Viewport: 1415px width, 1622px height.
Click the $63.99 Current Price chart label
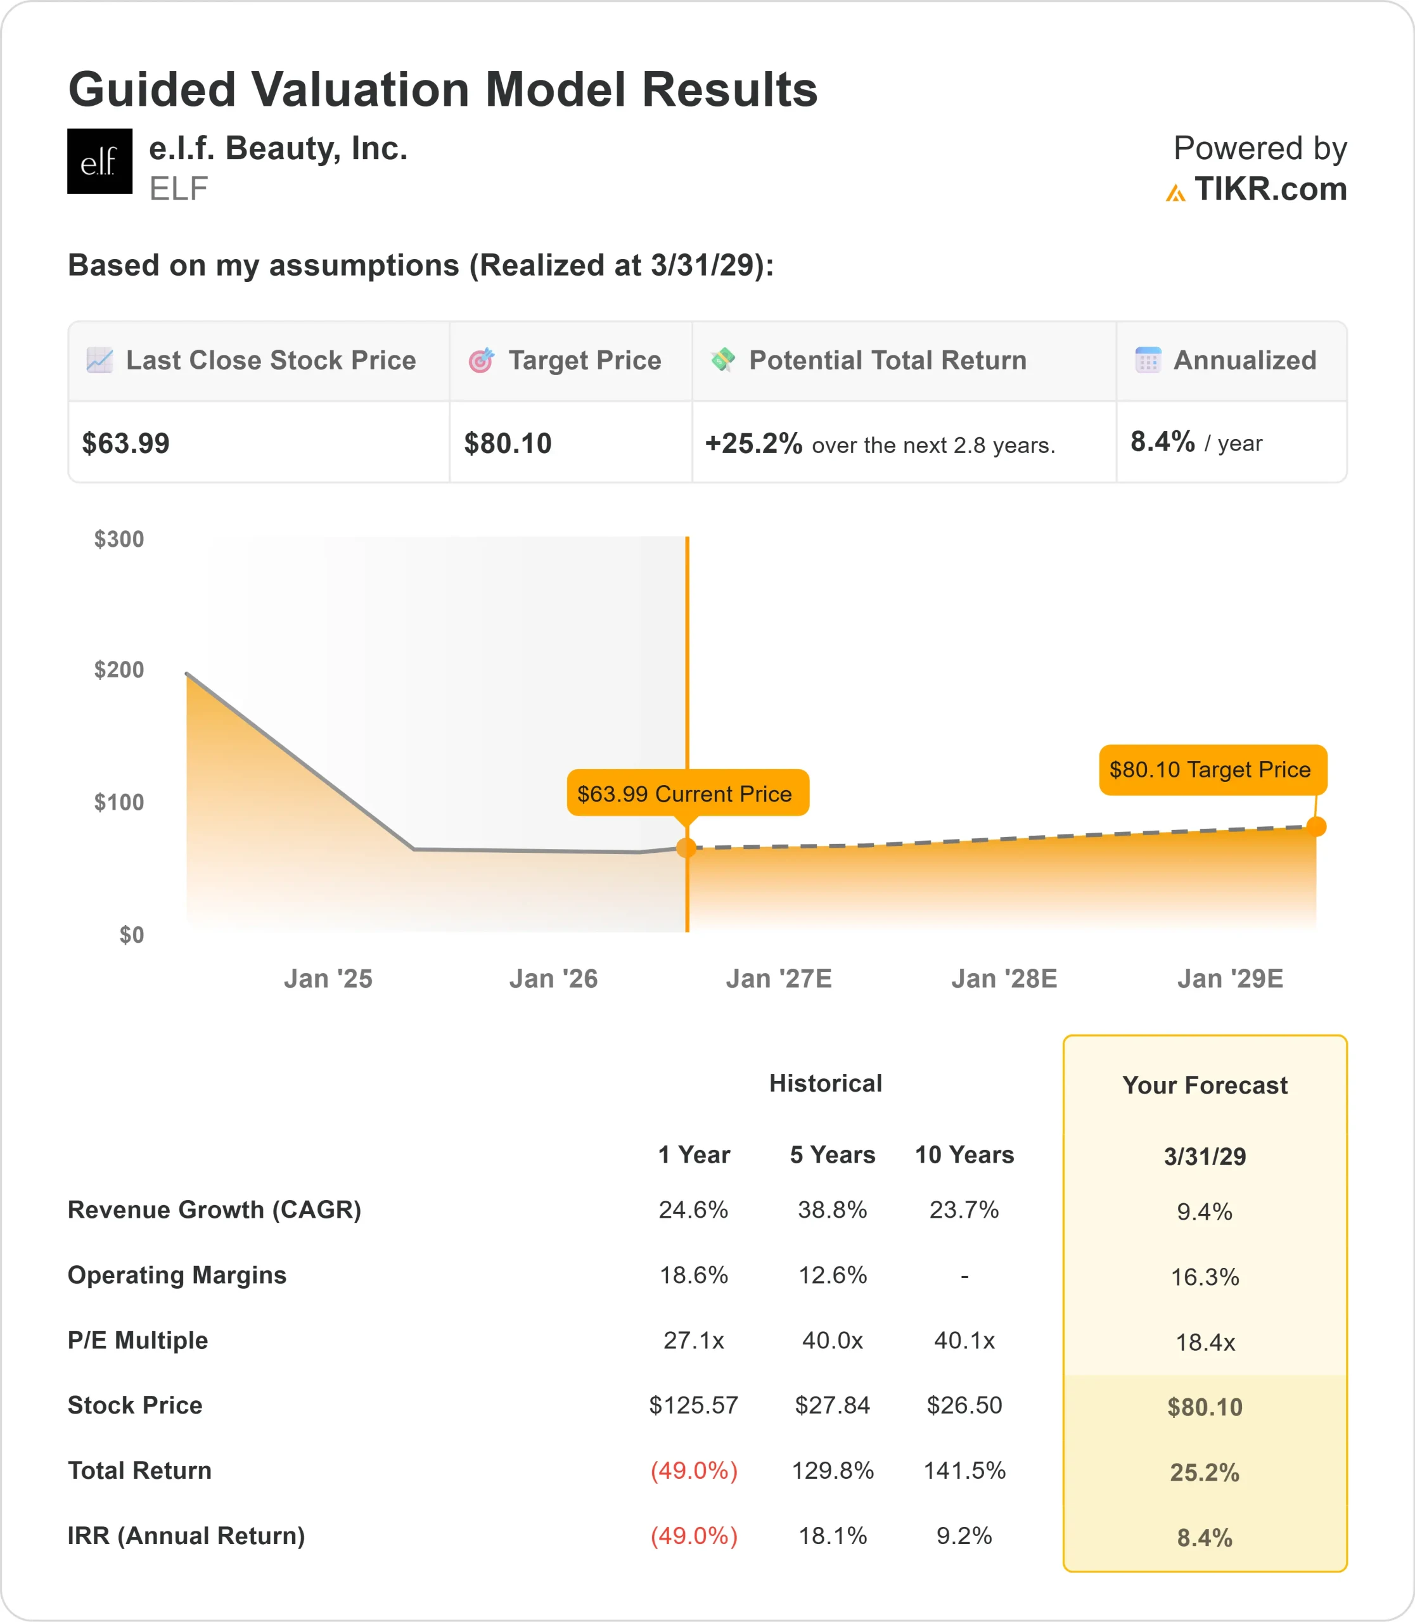coord(688,793)
